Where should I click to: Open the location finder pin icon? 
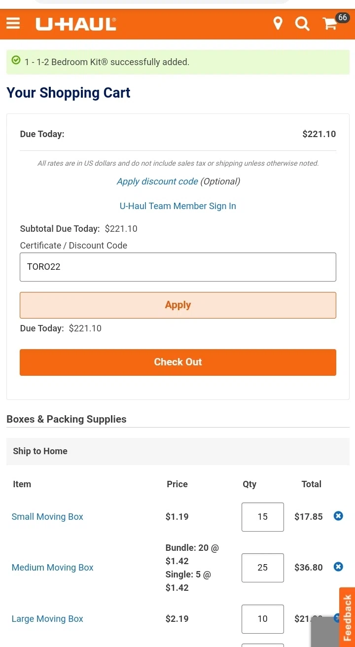point(278,23)
